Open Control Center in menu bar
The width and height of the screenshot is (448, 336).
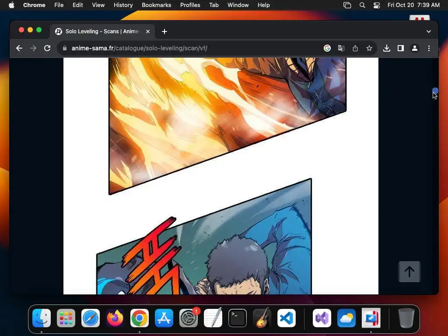[x=377, y=5]
